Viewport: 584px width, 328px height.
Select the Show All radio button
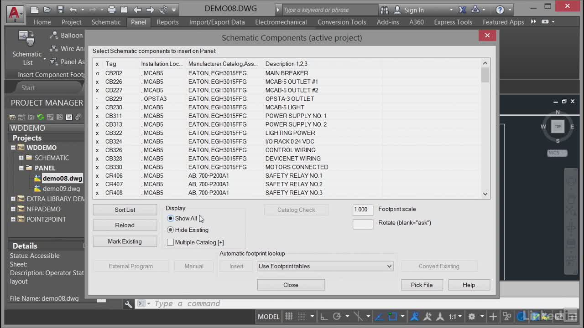tap(170, 218)
